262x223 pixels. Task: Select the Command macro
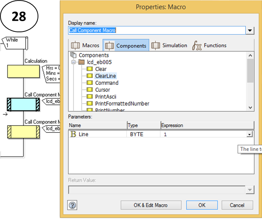pos(107,83)
